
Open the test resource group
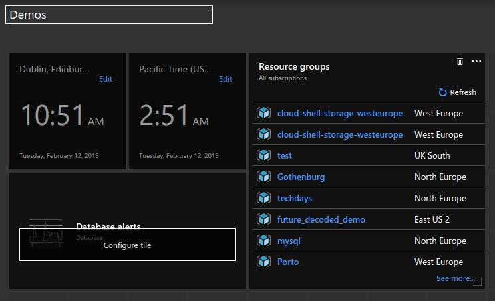click(285, 155)
